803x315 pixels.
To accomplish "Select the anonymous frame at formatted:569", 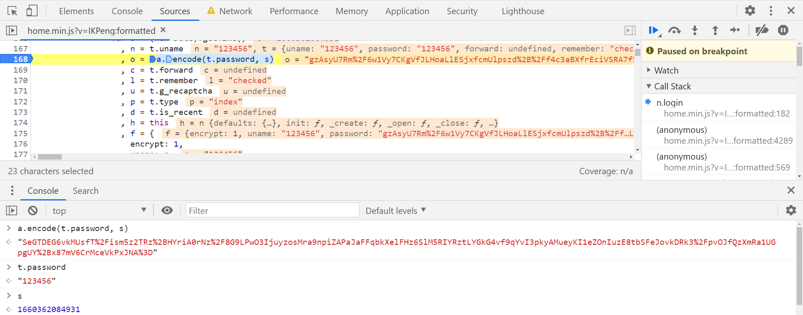I will coord(719,162).
